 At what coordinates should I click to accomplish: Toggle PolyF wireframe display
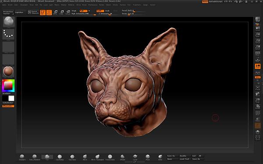pyautogui.click(x=258, y=113)
